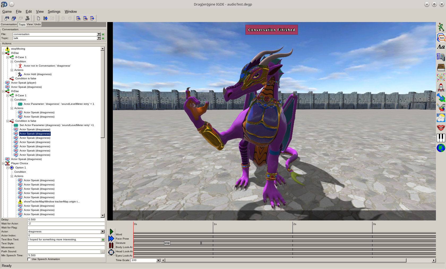Click the actions list scroll-down arrow
This screenshot has width=446, height=269.
pos(102,216)
